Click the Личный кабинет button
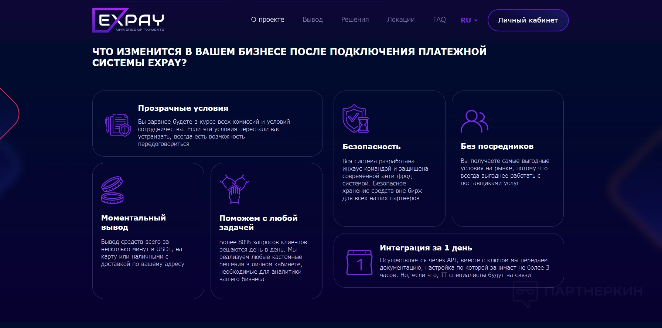The image size is (662, 328). 528,20
